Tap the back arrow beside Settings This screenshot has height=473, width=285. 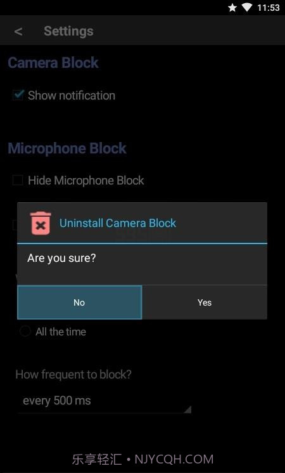[18, 31]
